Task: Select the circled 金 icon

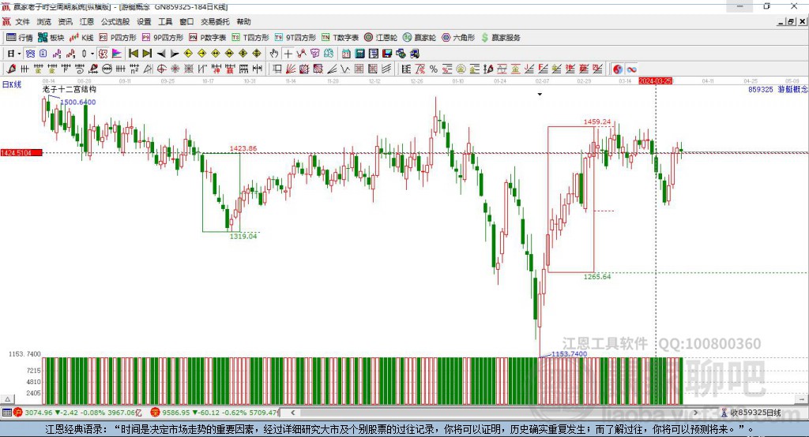Action: (461, 69)
